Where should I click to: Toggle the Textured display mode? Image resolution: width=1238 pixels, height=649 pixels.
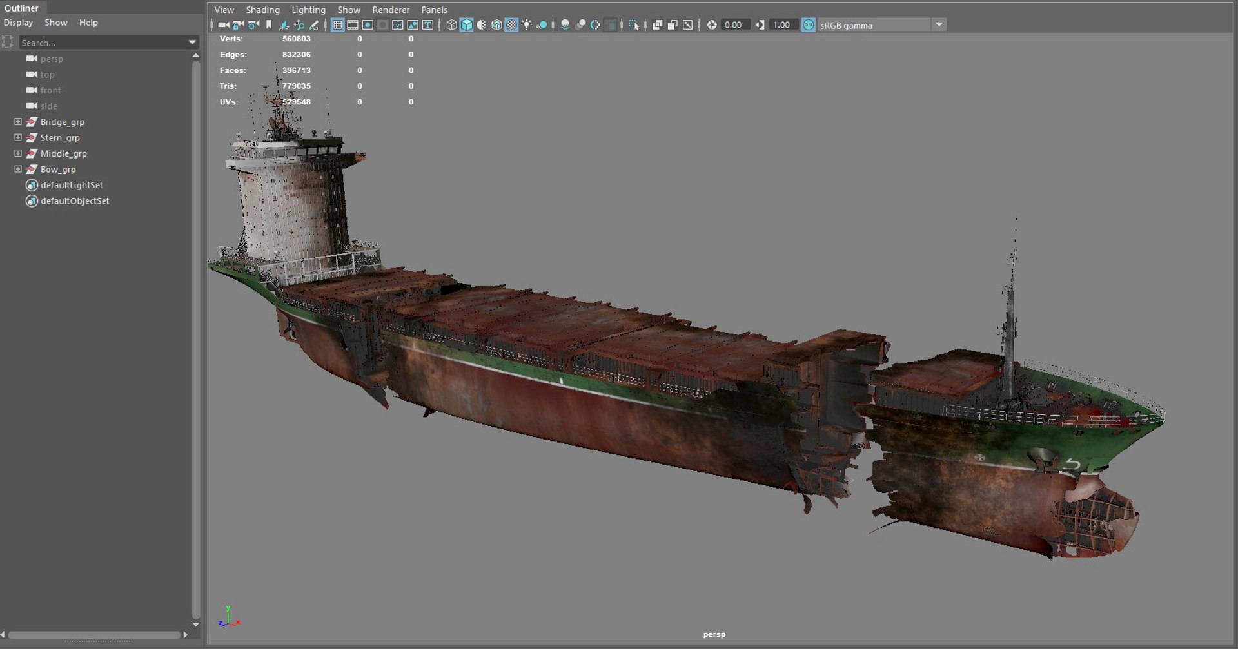511,24
